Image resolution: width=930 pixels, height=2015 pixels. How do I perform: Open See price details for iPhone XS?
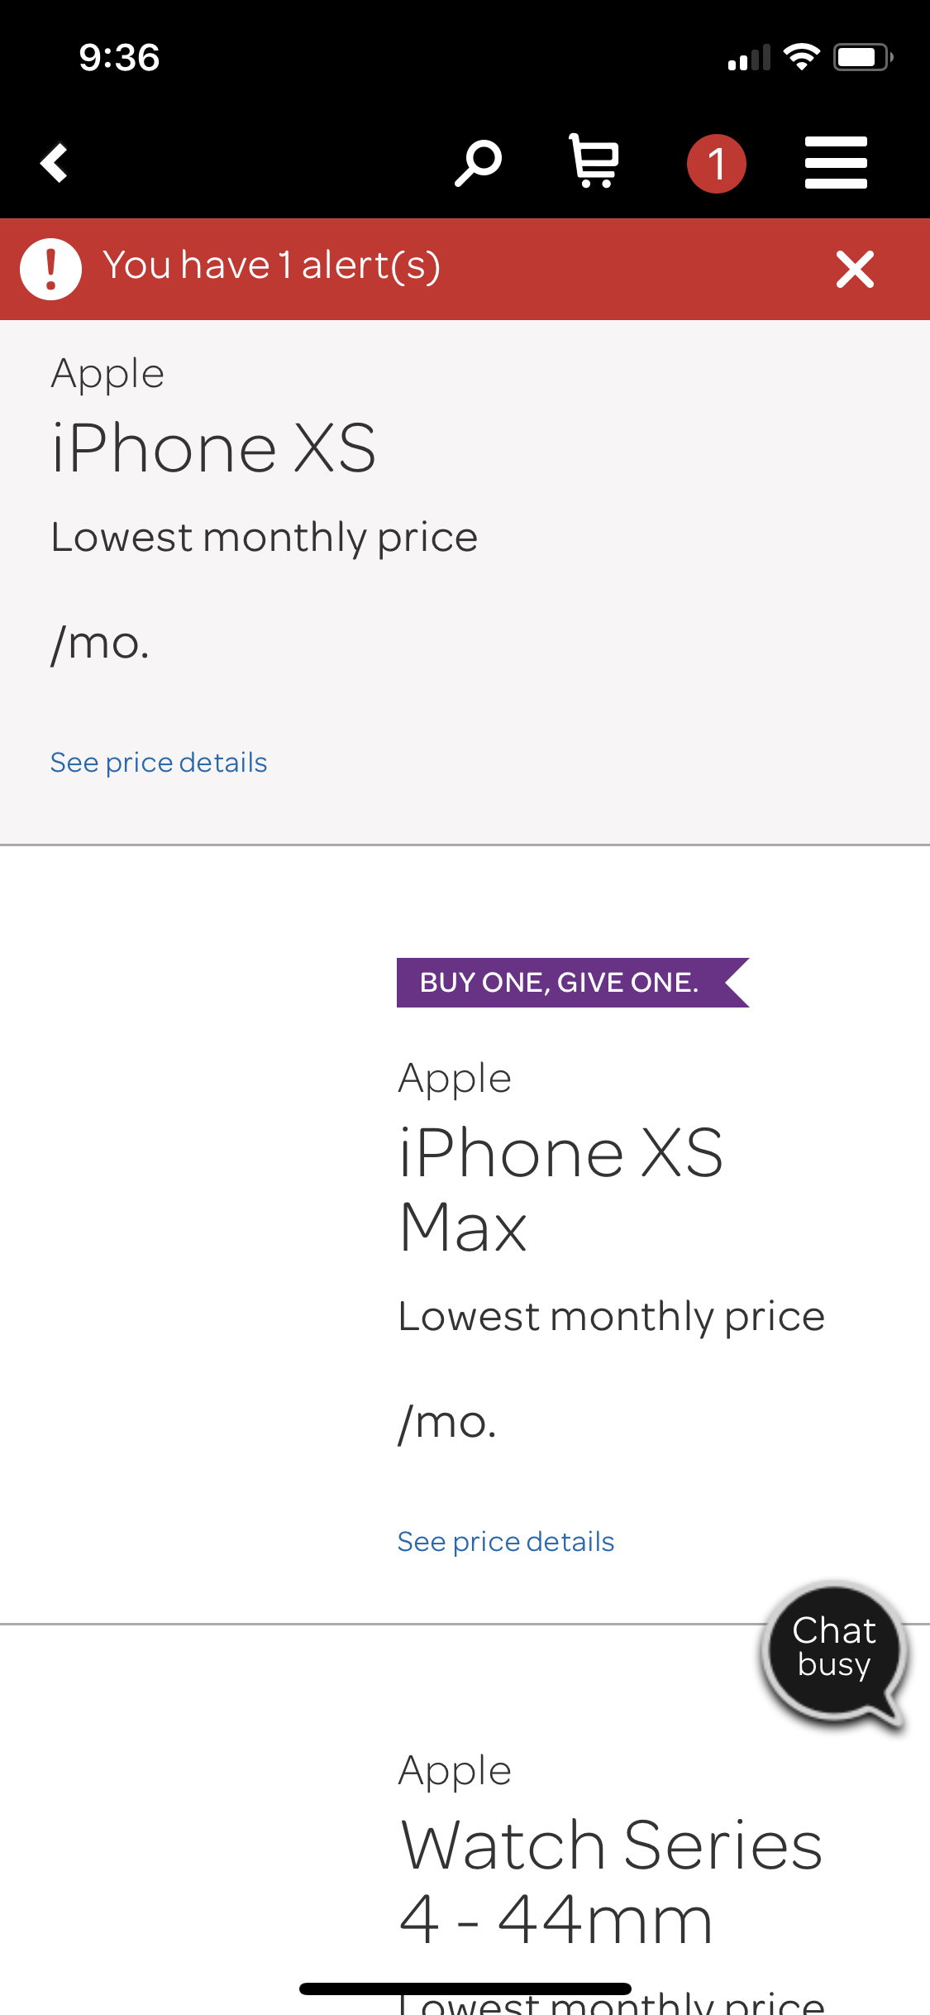(x=159, y=762)
